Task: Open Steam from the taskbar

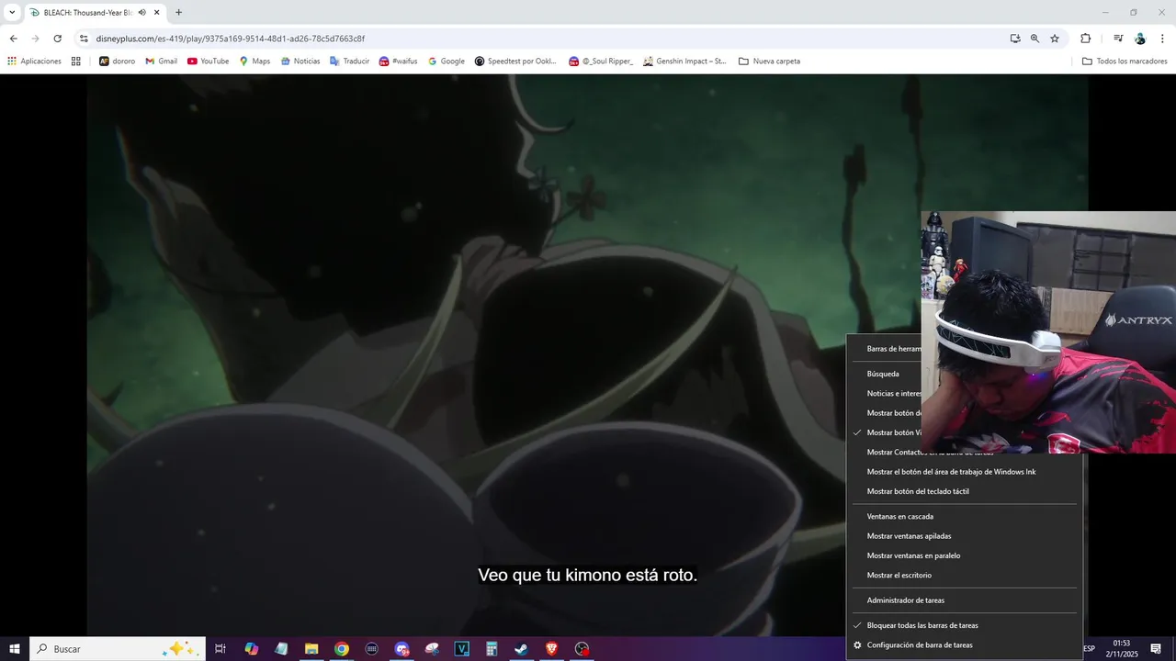Action: point(521,649)
